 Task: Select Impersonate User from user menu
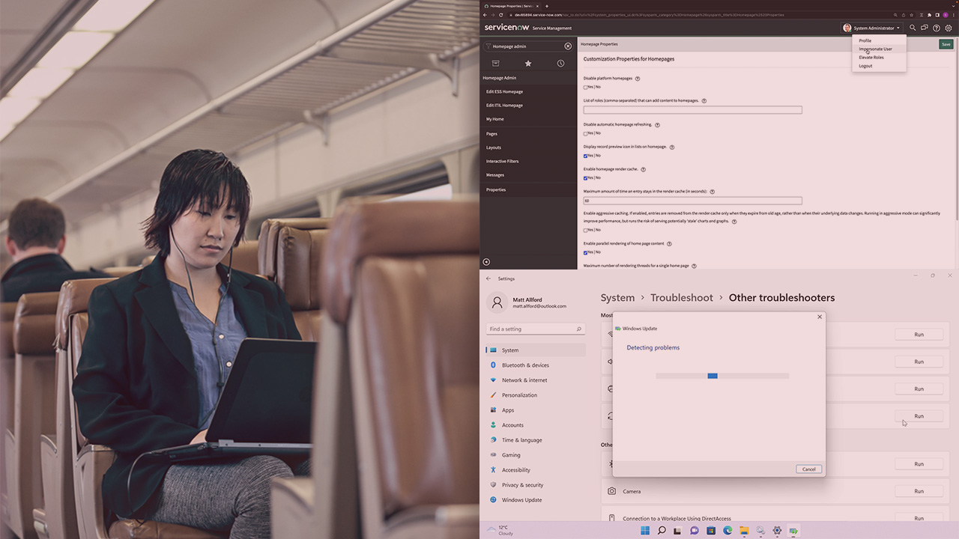(875, 49)
